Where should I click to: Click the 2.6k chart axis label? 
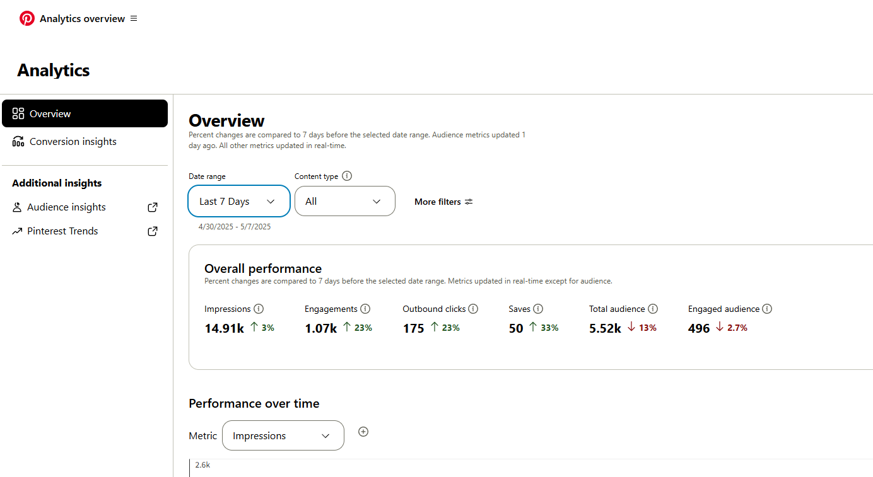(202, 465)
